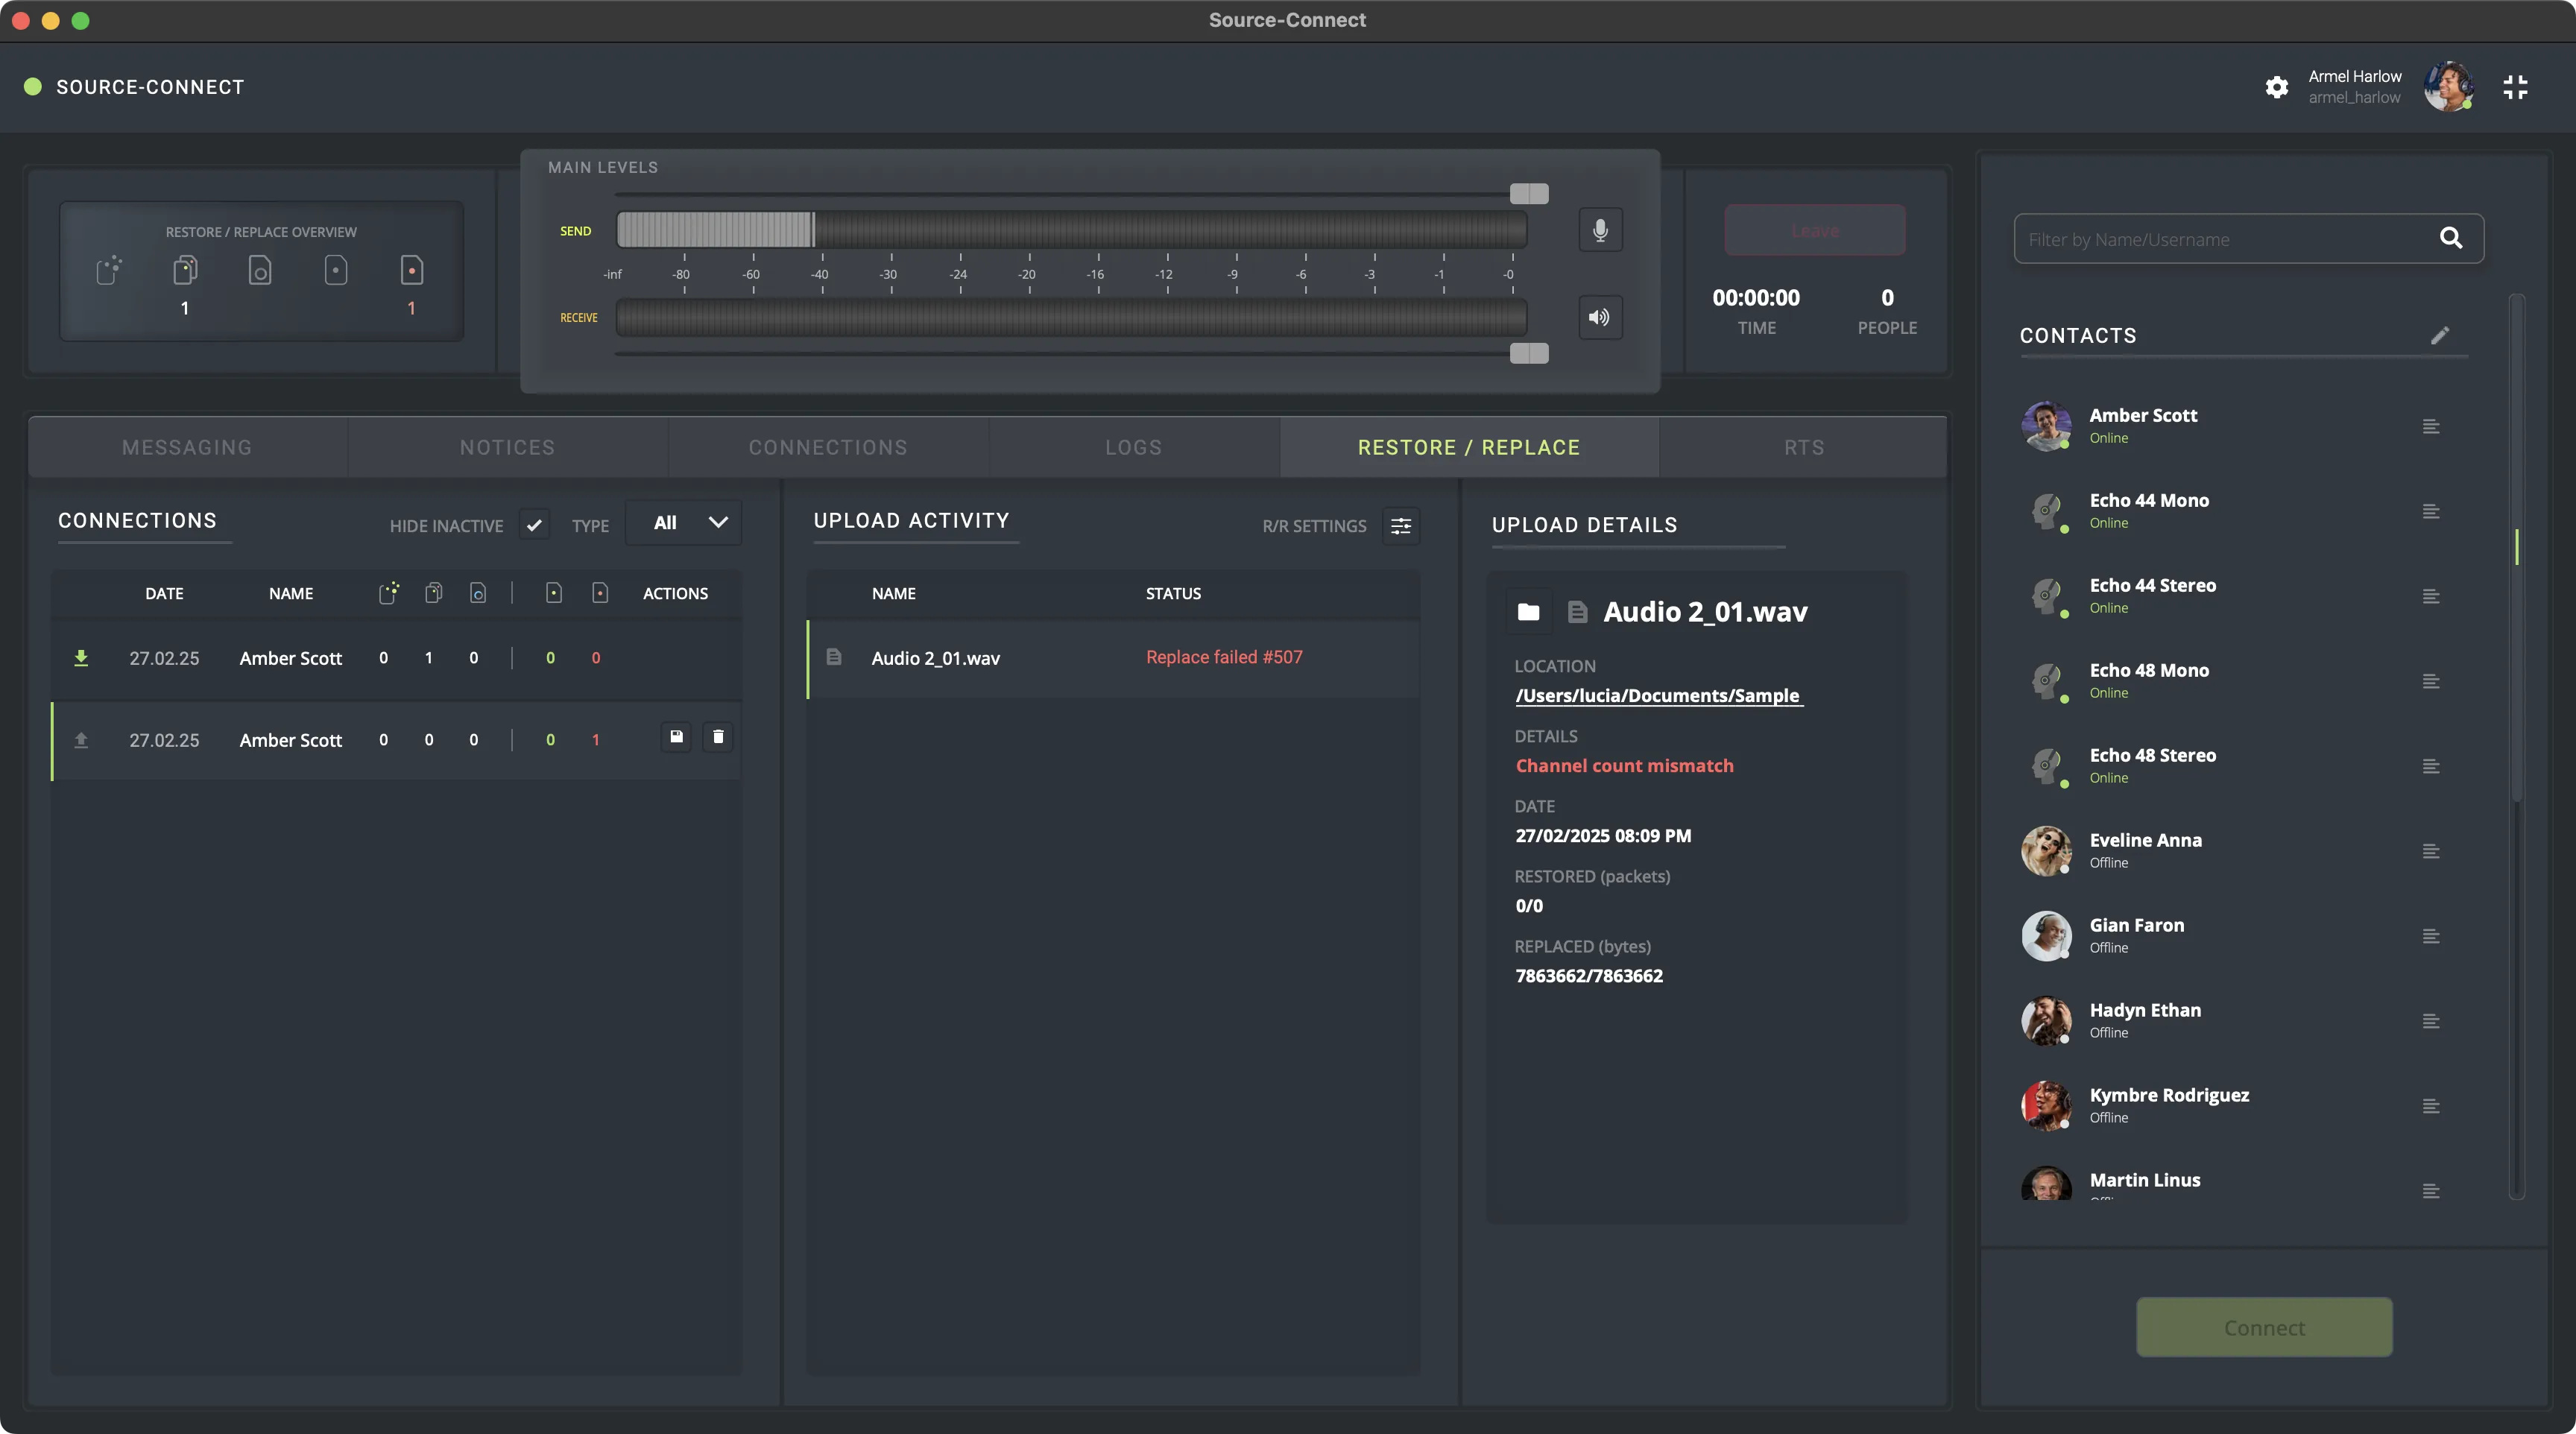
Task: Open Martin Linus contact menu icon
Action: pos(2431,1191)
